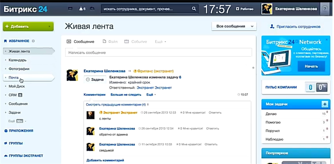
Task: Open notifications bell with 6 alerts
Action: coord(82,9)
